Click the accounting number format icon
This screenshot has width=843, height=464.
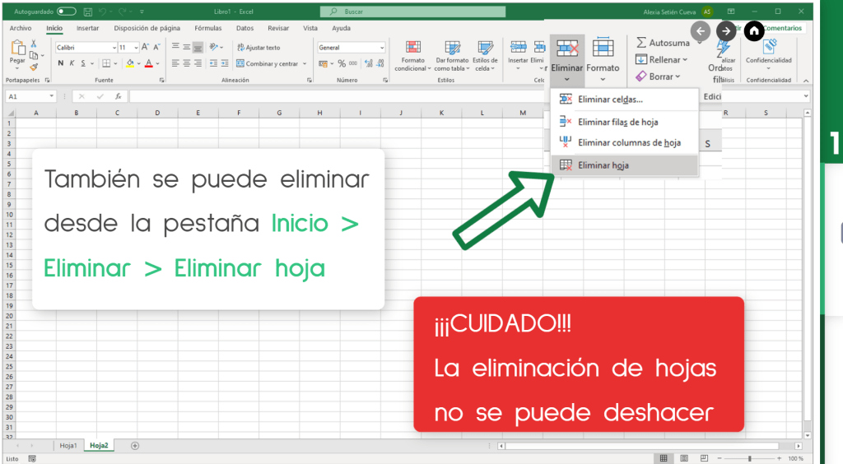coord(323,63)
